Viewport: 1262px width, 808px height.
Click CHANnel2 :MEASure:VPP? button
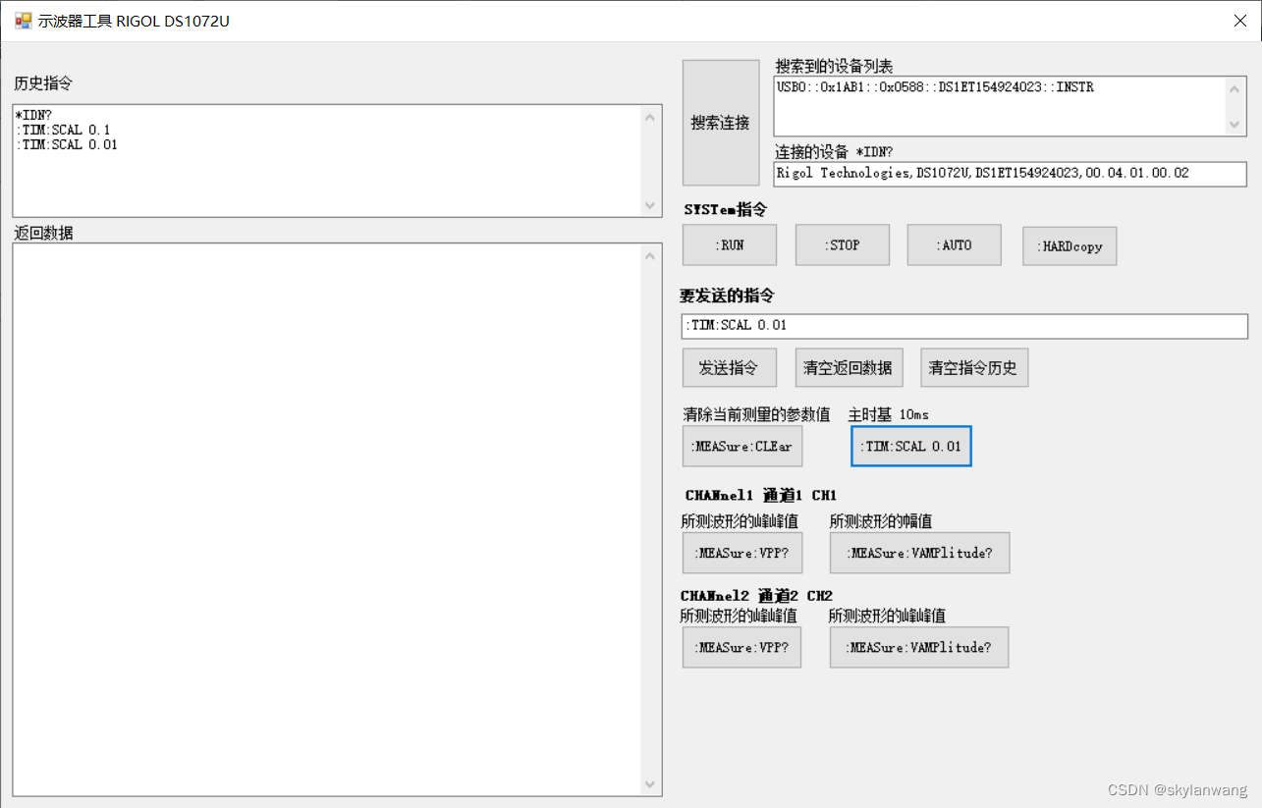[x=741, y=647]
